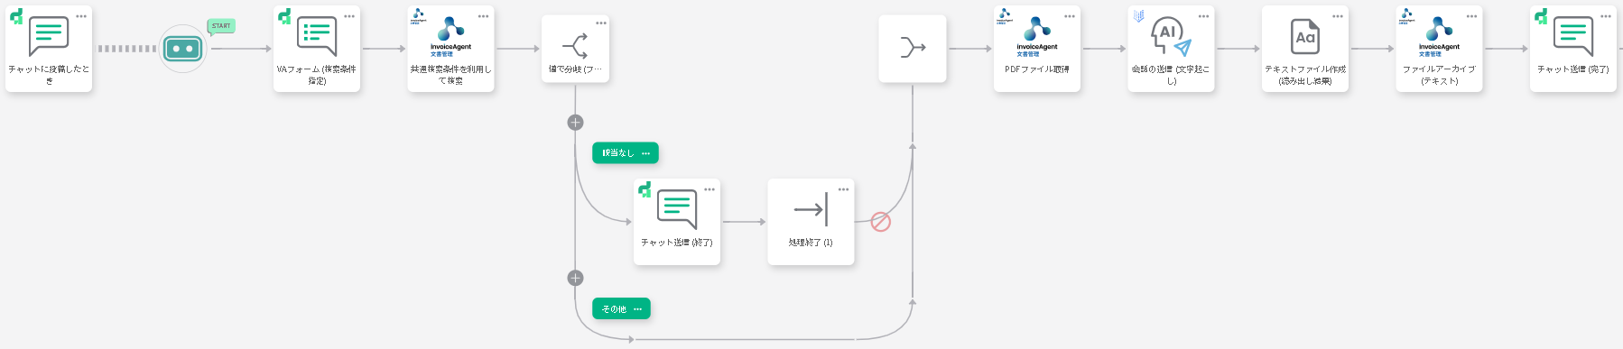Screen dimensions: 1623x349
Task: Click the 該当なし branch label
Action: (618, 153)
